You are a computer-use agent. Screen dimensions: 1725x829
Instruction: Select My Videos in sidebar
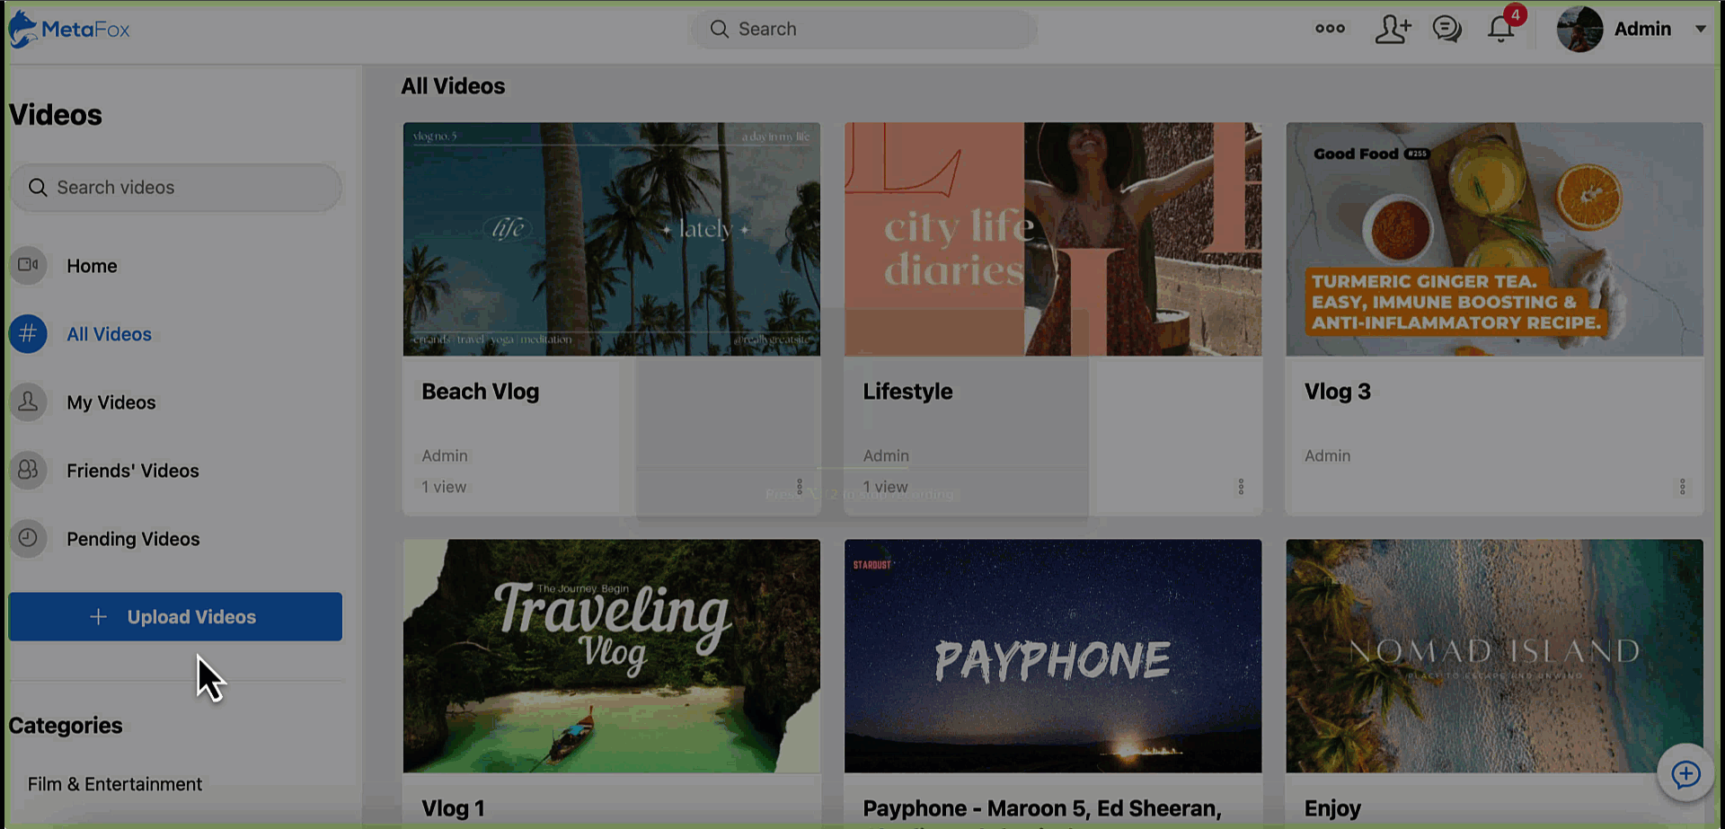pos(111,402)
